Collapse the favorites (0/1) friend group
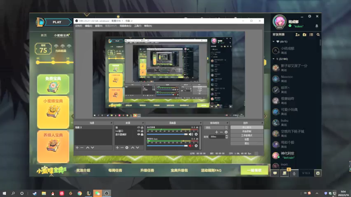 (273, 42)
